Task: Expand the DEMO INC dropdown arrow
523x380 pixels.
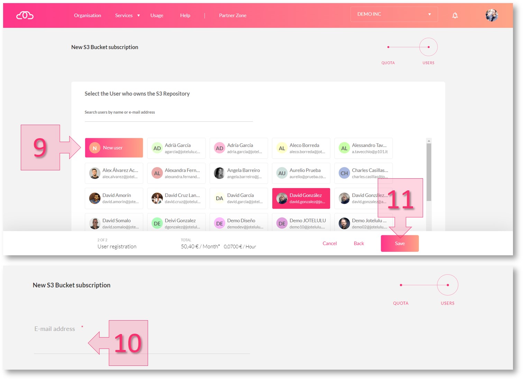Action: click(x=430, y=14)
